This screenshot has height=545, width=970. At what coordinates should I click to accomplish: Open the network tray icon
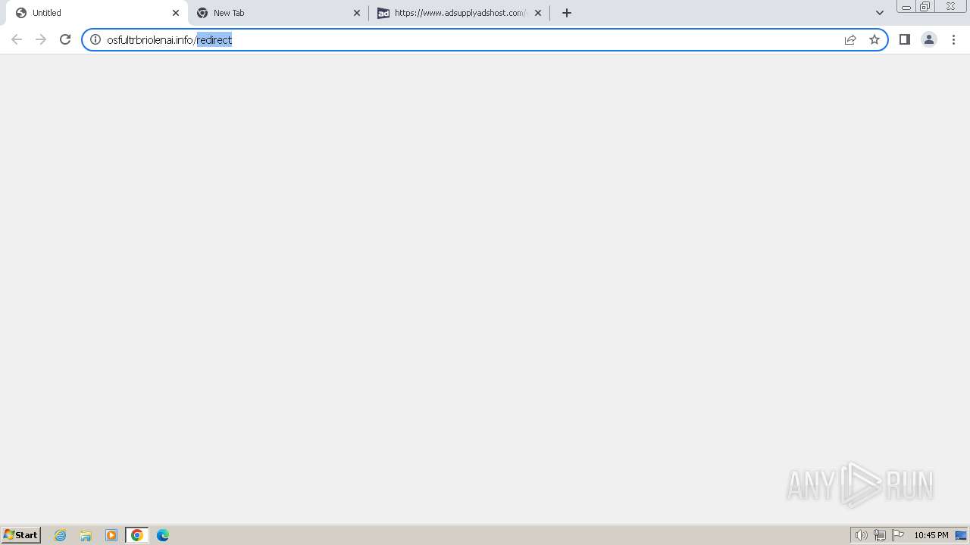[x=880, y=535]
